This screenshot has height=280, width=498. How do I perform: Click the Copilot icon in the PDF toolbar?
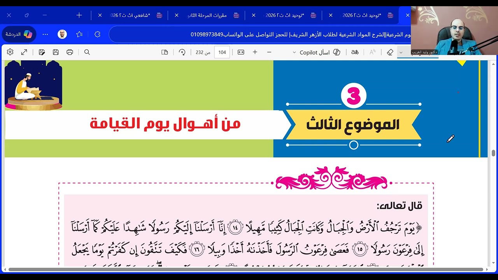337,52
